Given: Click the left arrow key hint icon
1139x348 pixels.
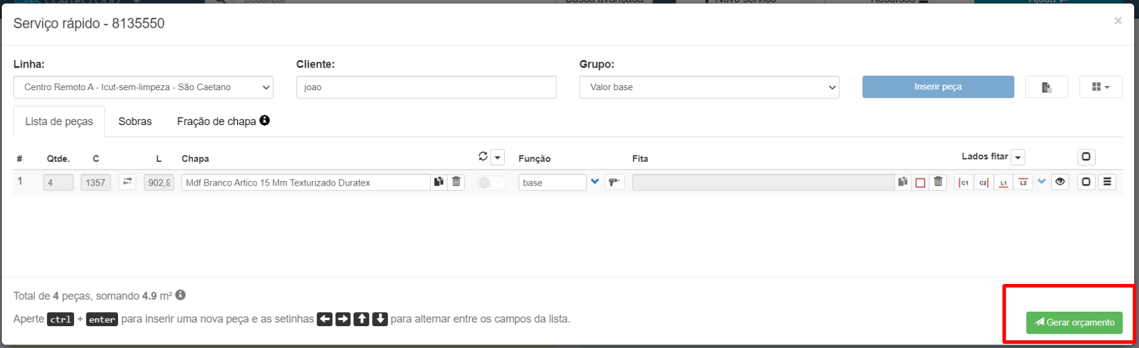Looking at the screenshot, I should coord(324,319).
